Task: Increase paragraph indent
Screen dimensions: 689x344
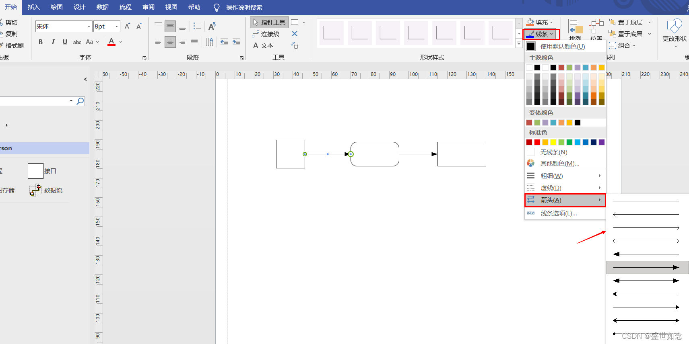Action: pyautogui.click(x=236, y=42)
